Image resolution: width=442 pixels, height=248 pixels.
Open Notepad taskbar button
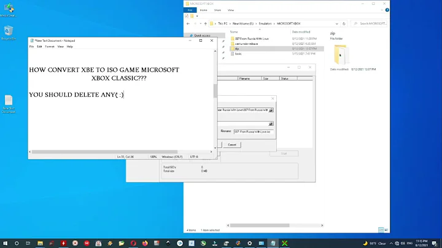coord(273,243)
